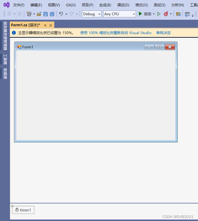Pin the Form1.cs design tab
This screenshot has height=221, width=198.
[x=45, y=25]
